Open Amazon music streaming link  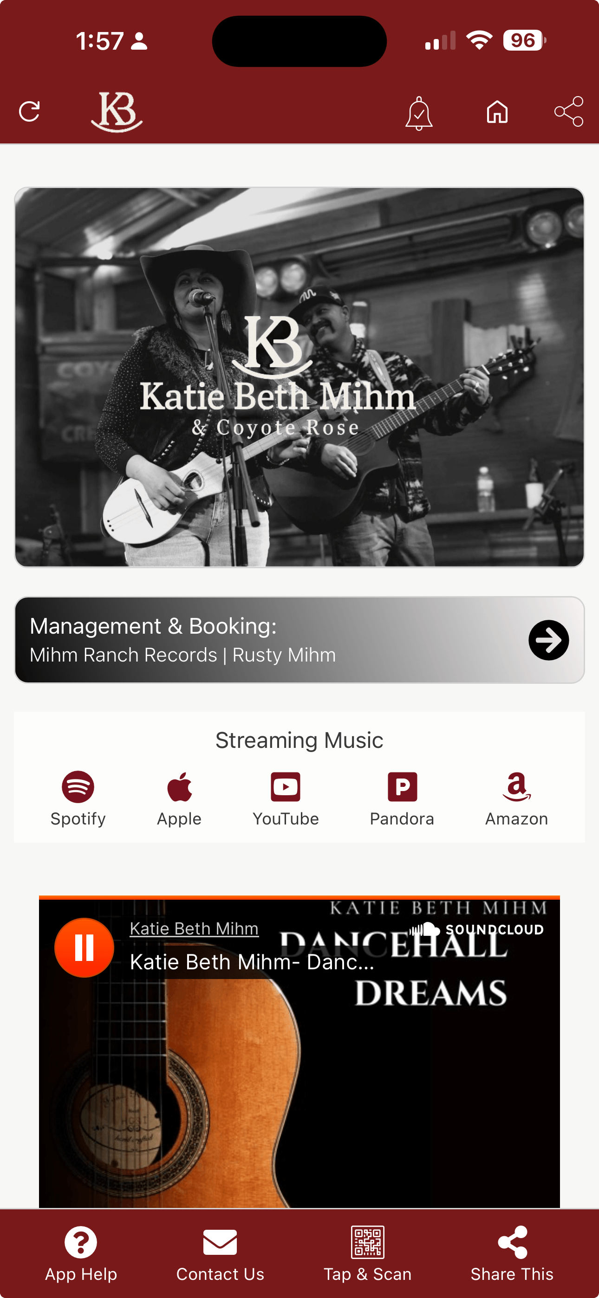coord(516,798)
